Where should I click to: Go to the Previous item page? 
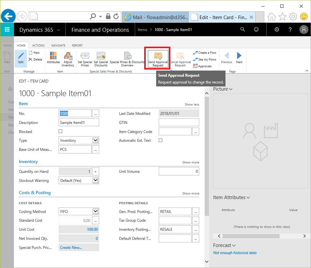tap(226, 58)
